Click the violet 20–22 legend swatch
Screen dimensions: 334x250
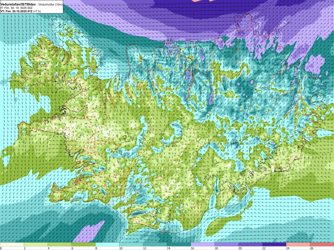250,245
